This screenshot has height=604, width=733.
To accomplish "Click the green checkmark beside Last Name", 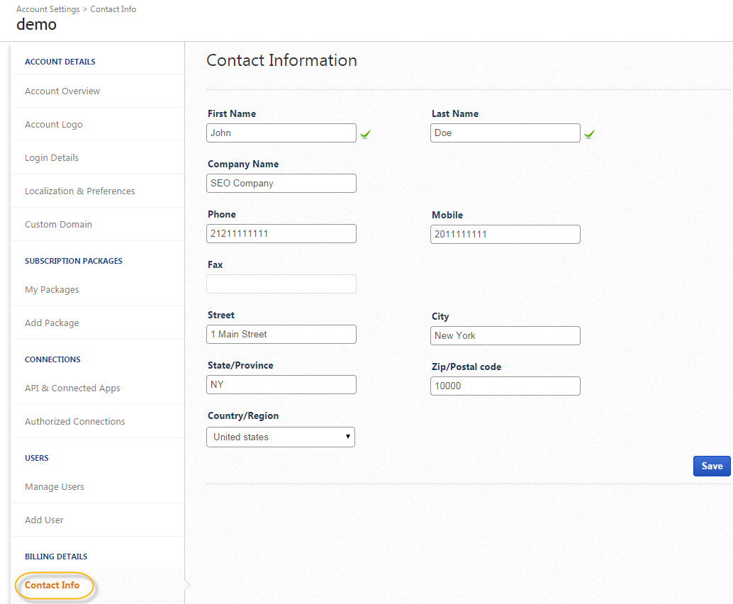I will point(589,133).
